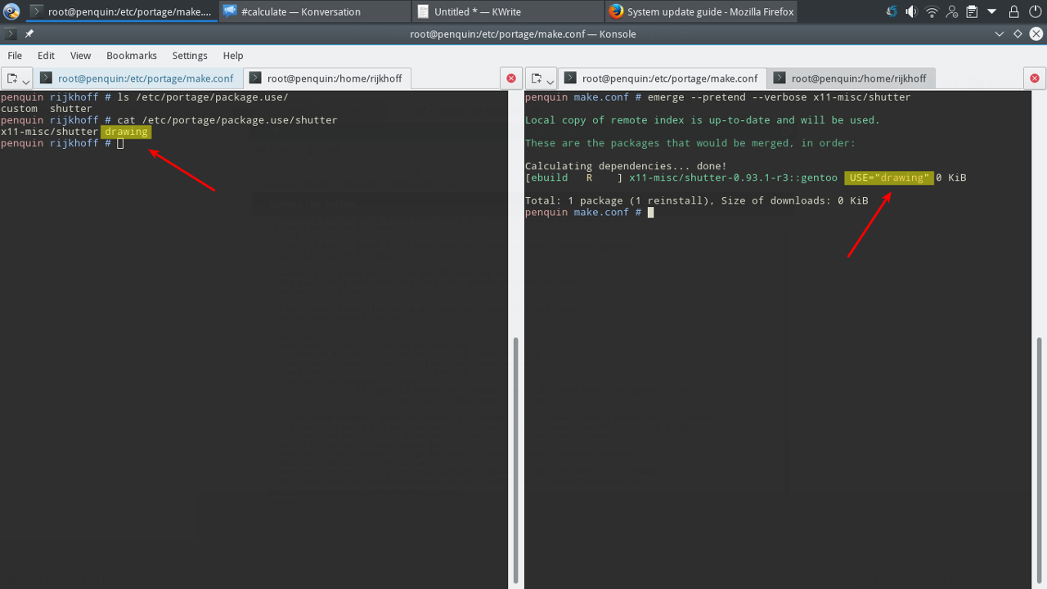Open the View menu

80,56
